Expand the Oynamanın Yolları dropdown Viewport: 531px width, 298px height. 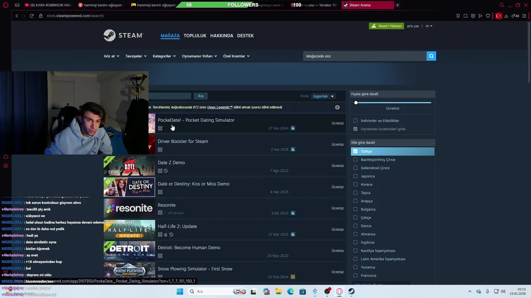pos(199,56)
